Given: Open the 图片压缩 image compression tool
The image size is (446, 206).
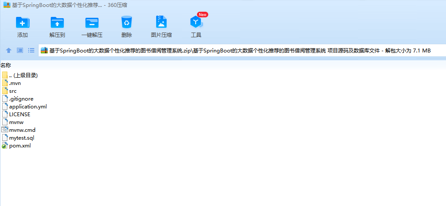Looking at the screenshot, I should 161,22.
